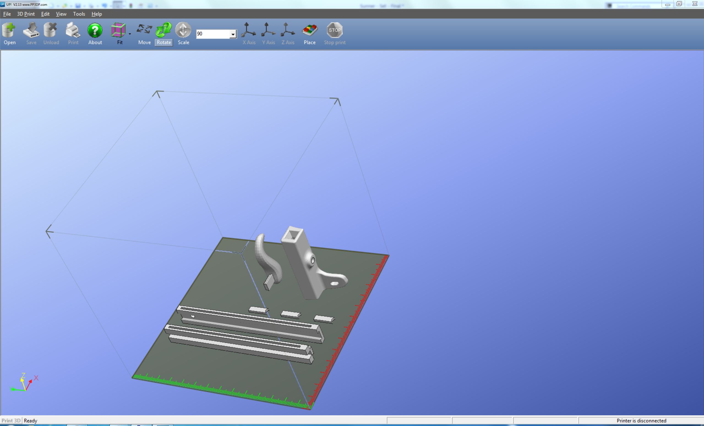Expand the Fit view dropdown arrow
Screen dimensions: 704x426
[130, 34]
